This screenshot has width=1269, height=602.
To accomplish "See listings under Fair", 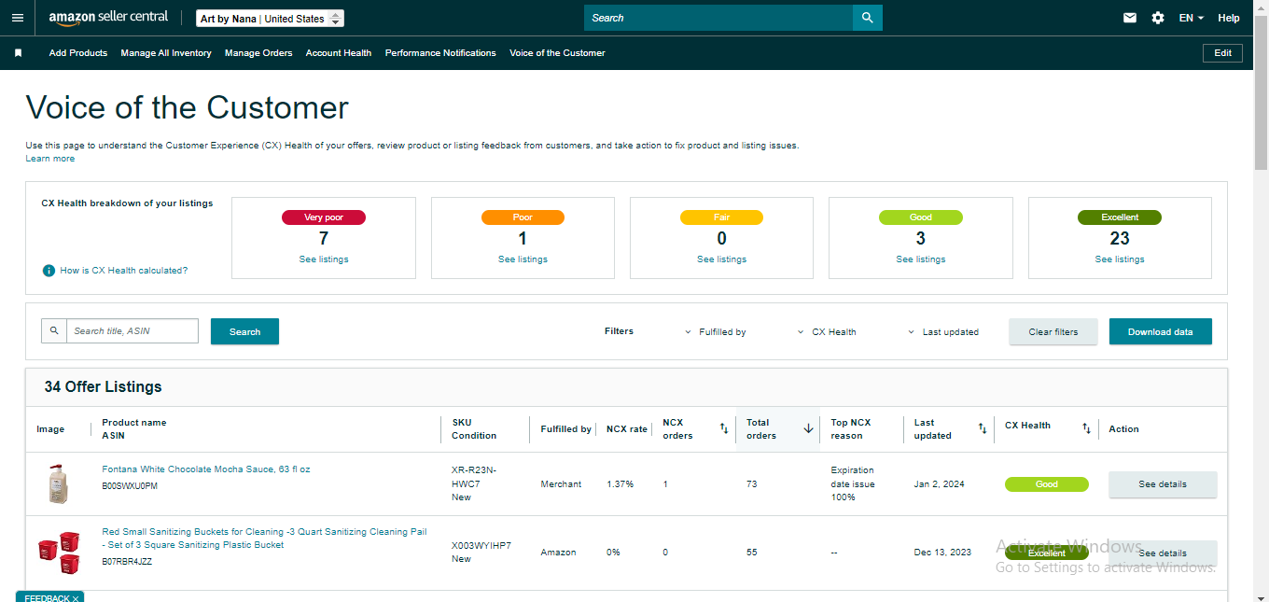I will click(x=721, y=259).
